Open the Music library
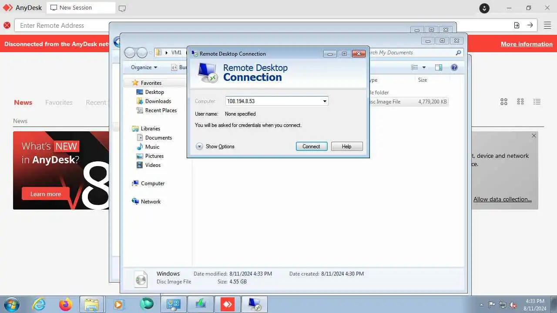The height and width of the screenshot is (313, 557). [x=152, y=147]
